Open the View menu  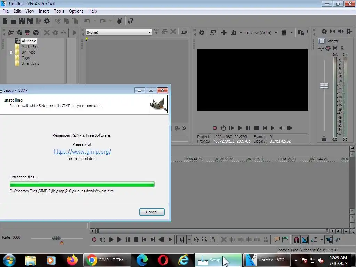pyautogui.click(x=30, y=11)
